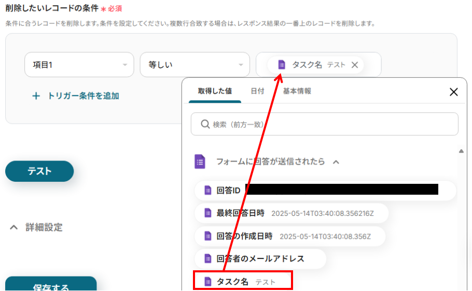Viewport: 472px width, 291px height.
Task: Switch to the 日付 tab
Action: [x=257, y=91]
